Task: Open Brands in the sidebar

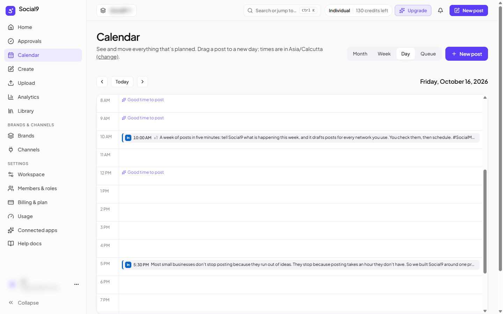Action: (x=43, y=136)
